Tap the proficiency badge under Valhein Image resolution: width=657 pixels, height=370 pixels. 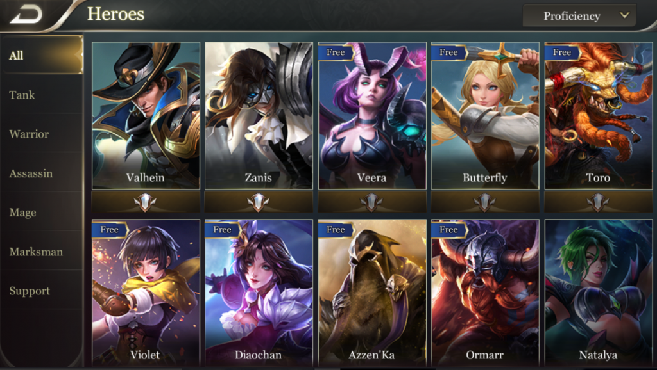(x=146, y=202)
